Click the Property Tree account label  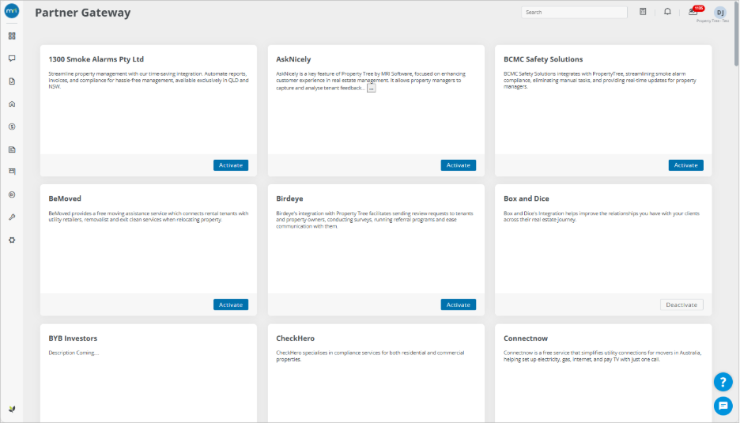(712, 21)
